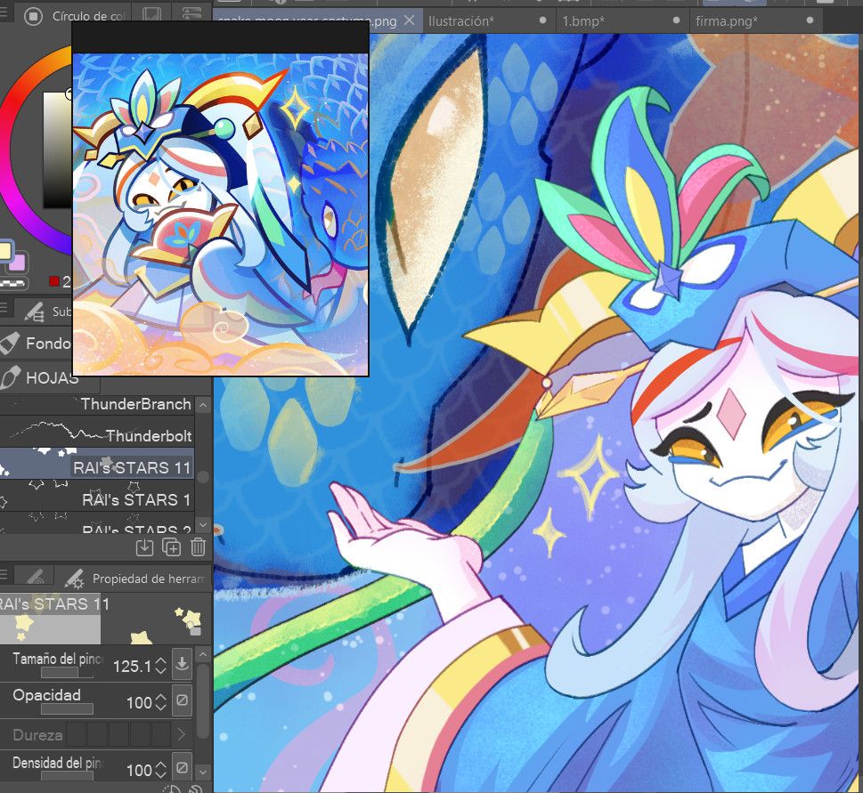Open the Propiedad de herramienta tab
The height and width of the screenshot is (793, 863).
[134, 579]
